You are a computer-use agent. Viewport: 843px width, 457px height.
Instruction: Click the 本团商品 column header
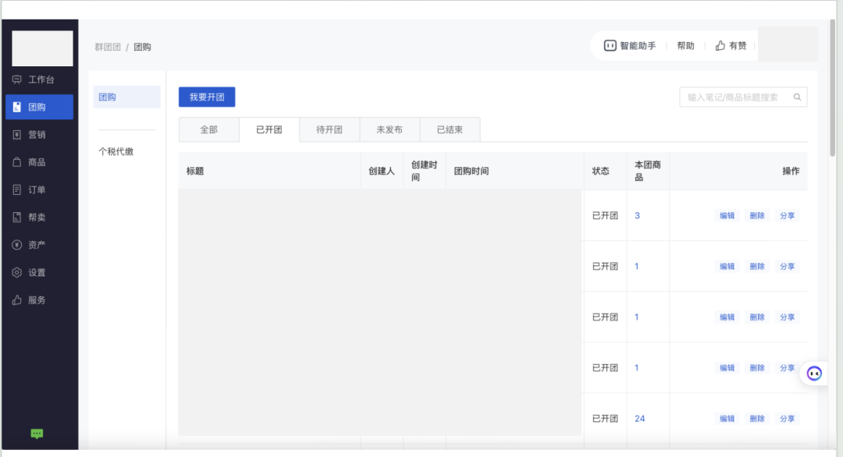[x=647, y=171]
